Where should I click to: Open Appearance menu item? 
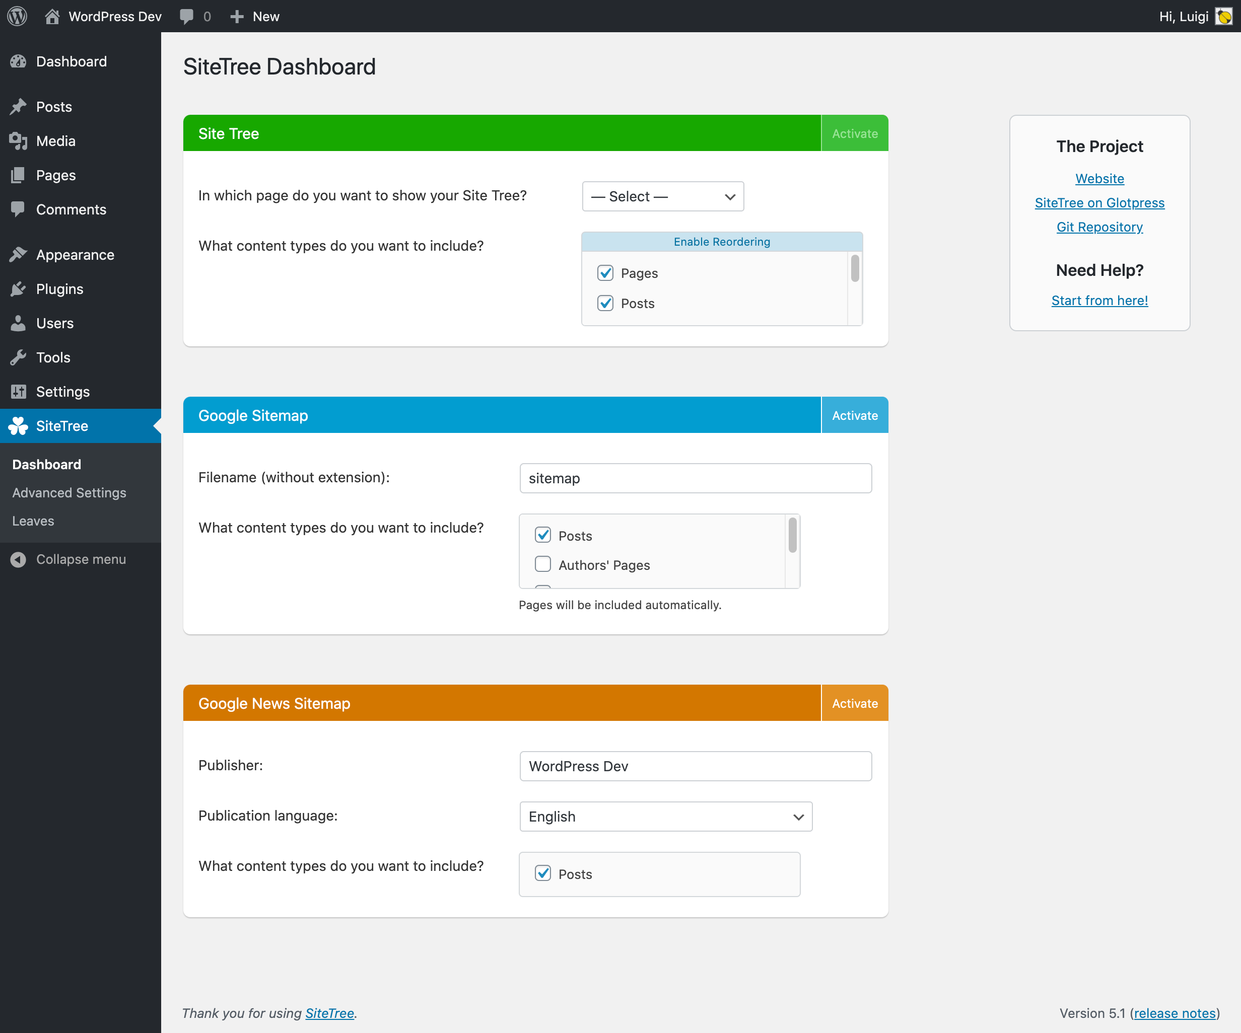(x=81, y=255)
